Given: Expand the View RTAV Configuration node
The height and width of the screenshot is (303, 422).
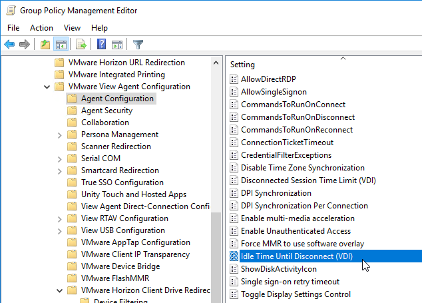Looking at the screenshot, I should tap(60, 219).
